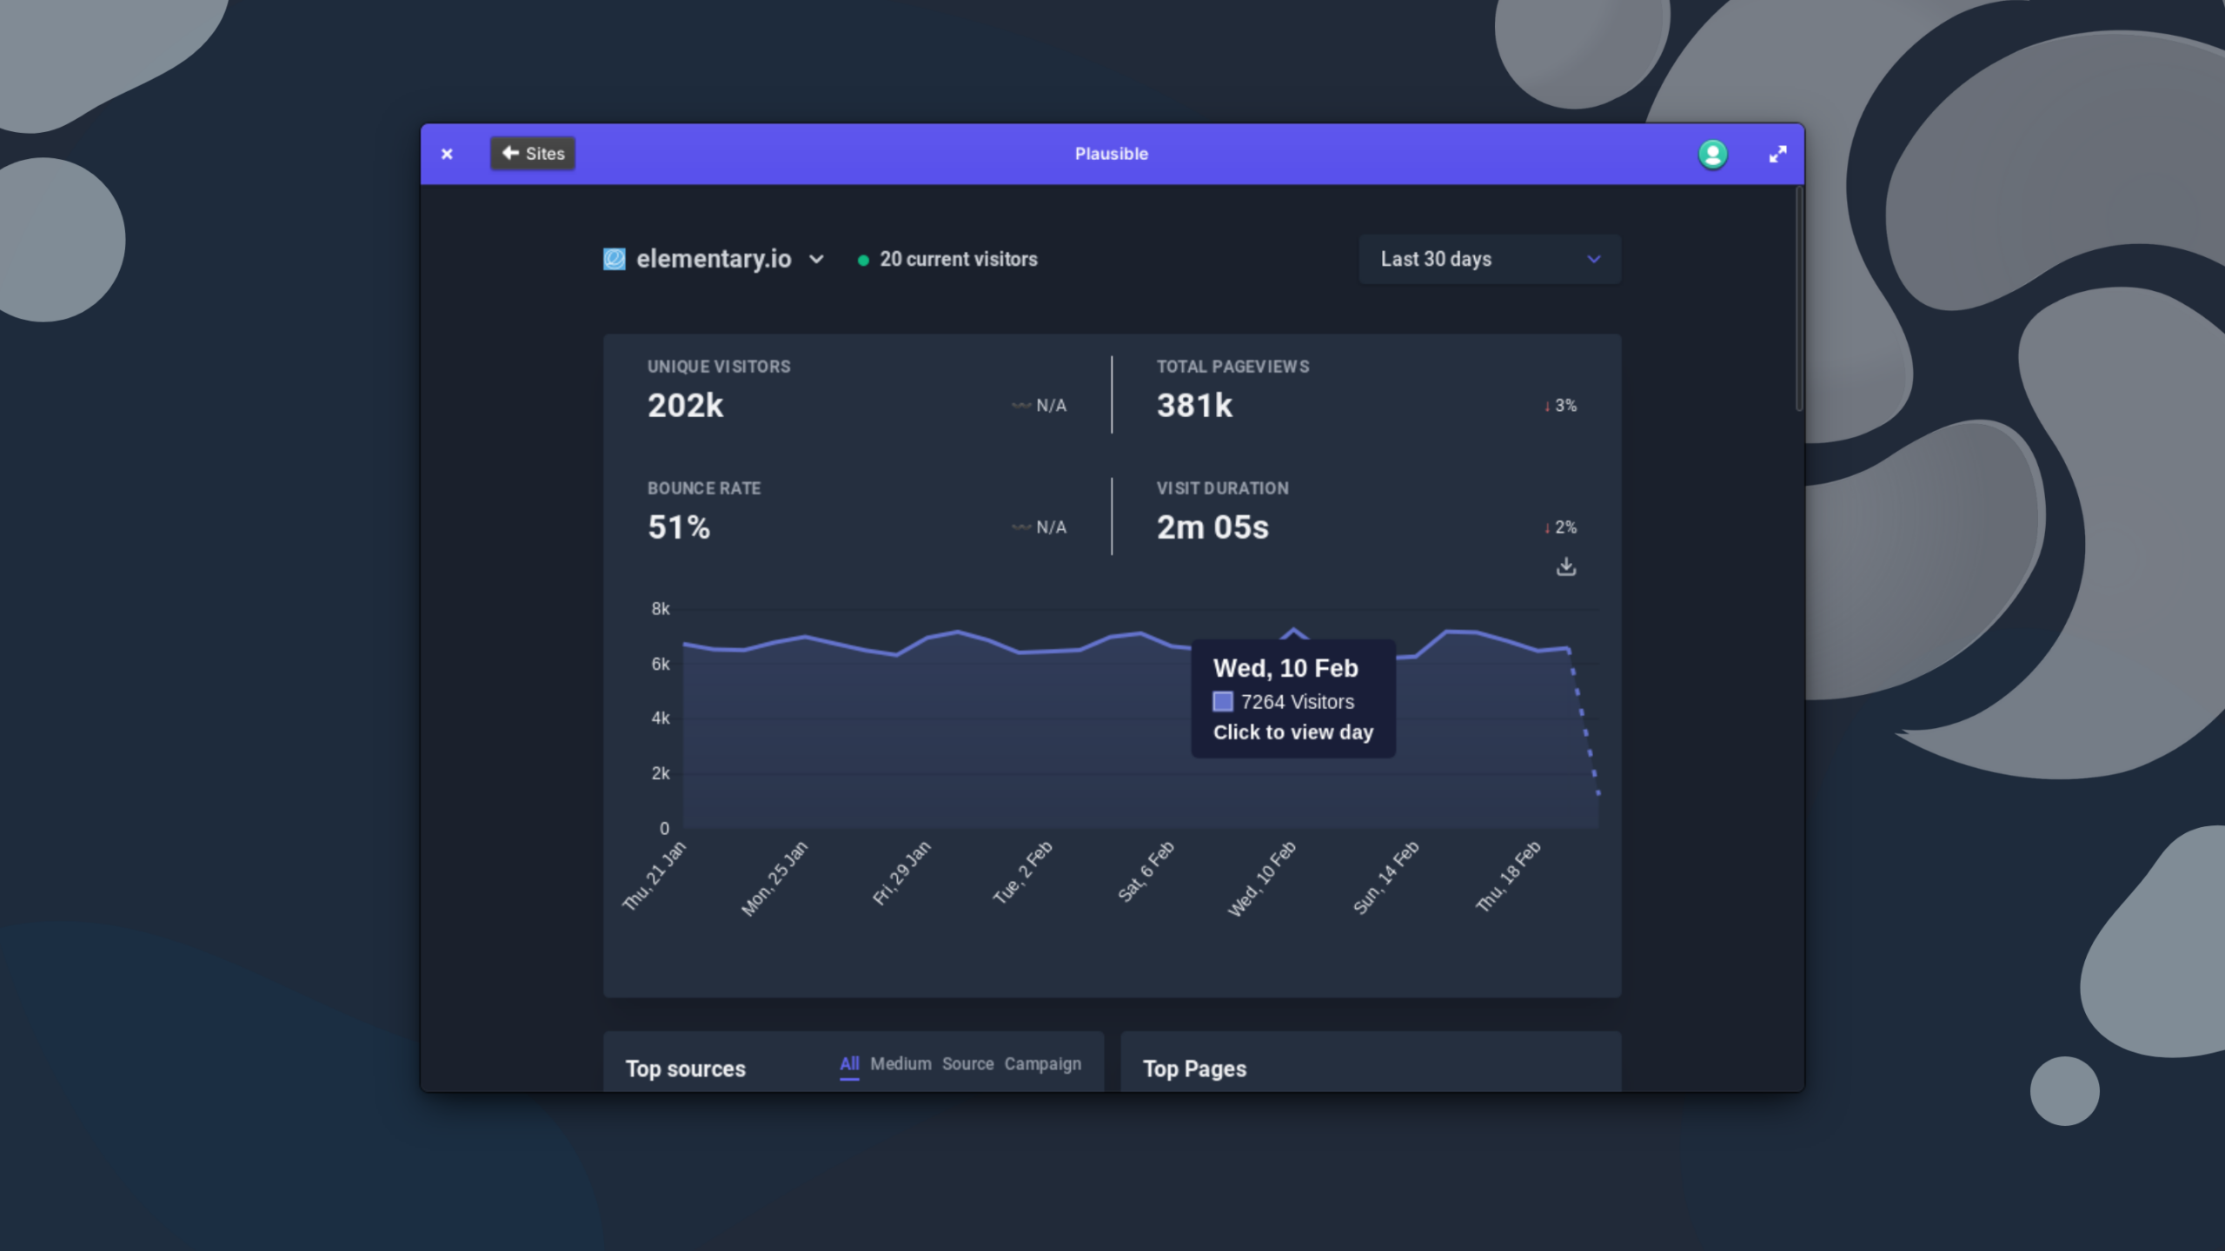Viewport: 2225px width, 1251px height.
Task: Download the graph data with the export icon
Action: [1565, 566]
